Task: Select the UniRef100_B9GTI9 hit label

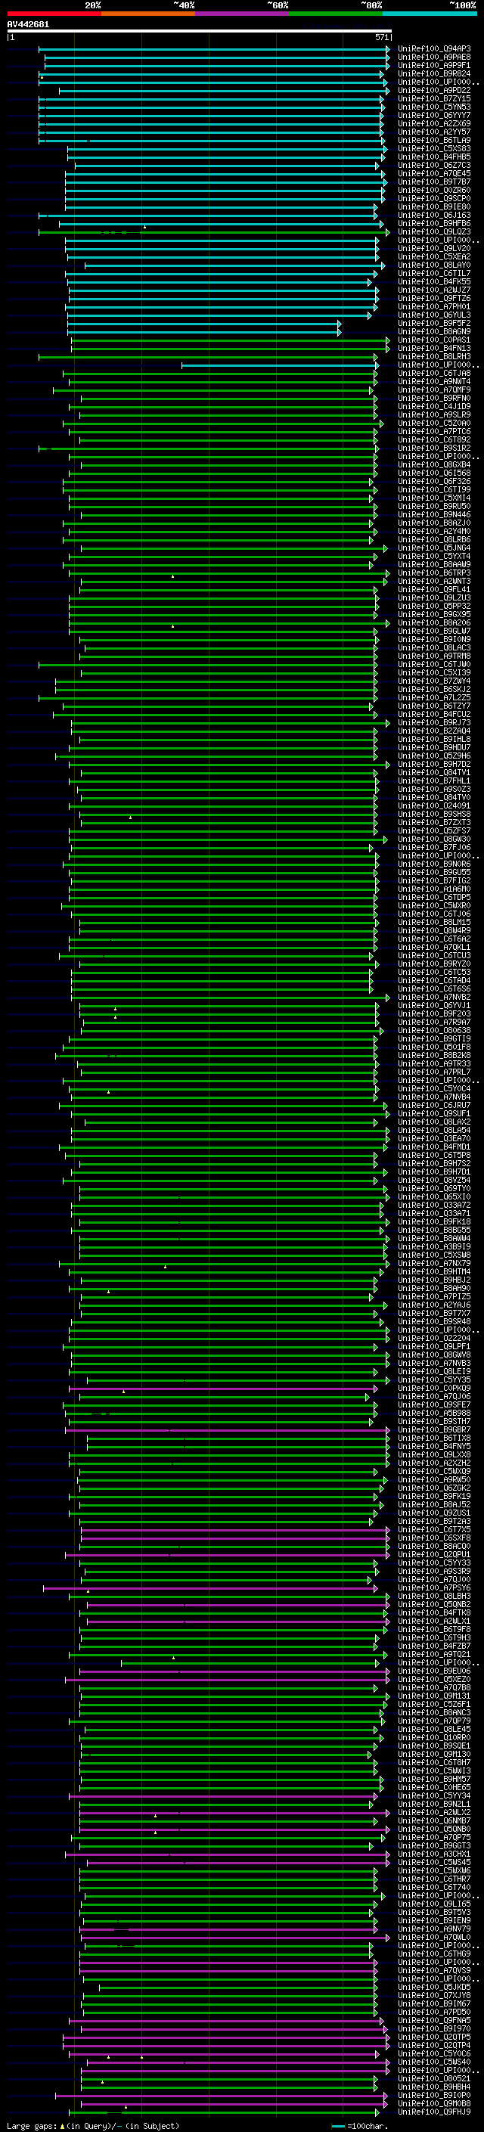Action: pyautogui.click(x=434, y=1038)
